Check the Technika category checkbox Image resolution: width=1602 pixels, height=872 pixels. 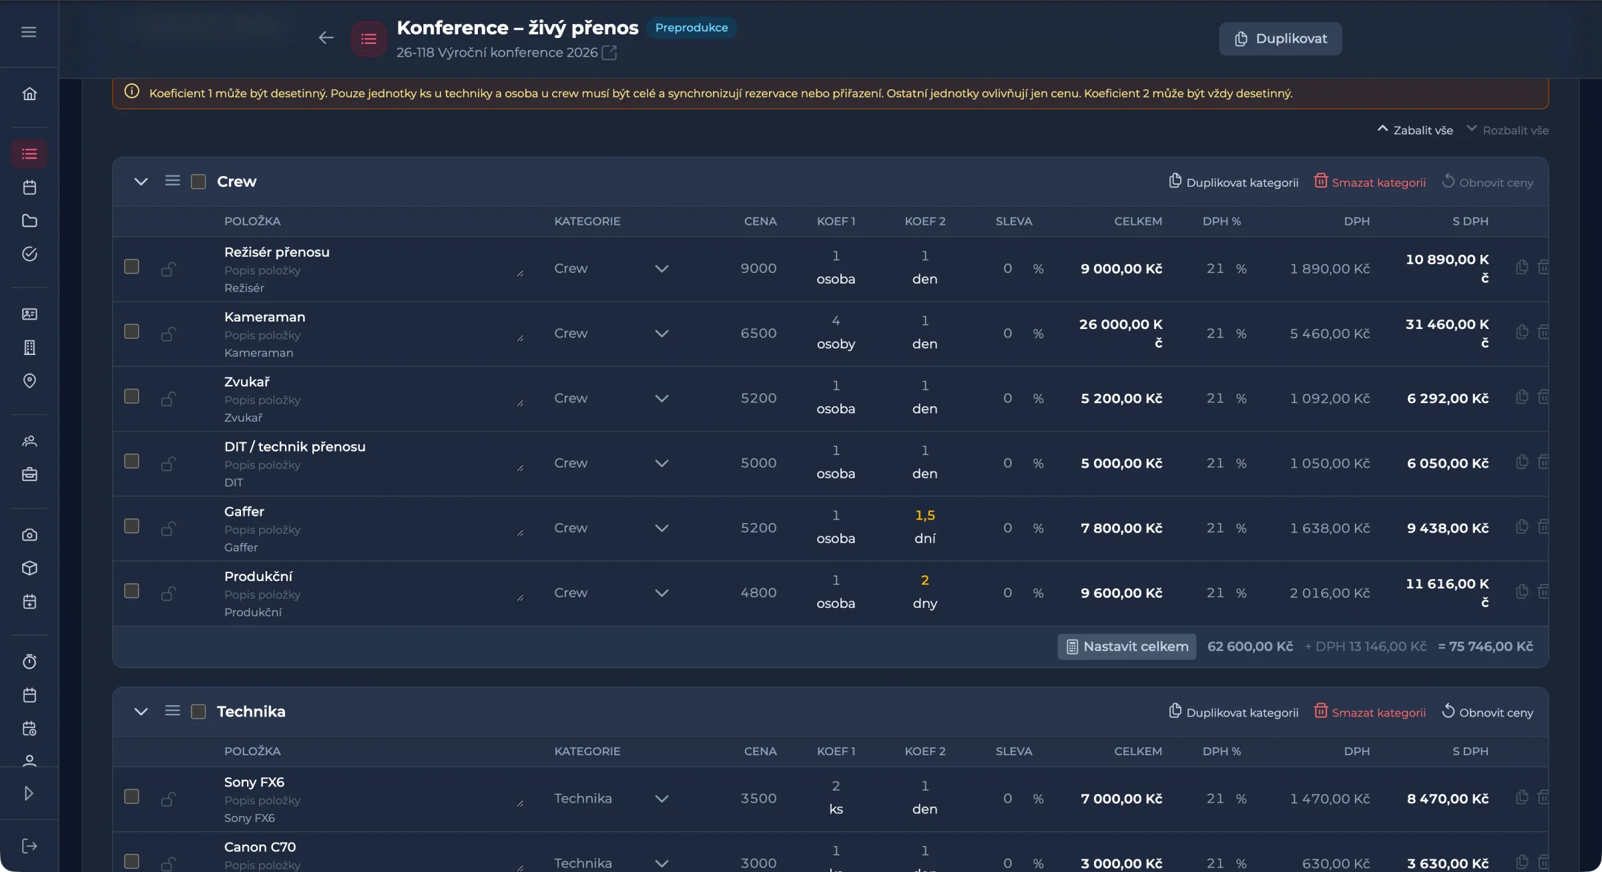[198, 712]
